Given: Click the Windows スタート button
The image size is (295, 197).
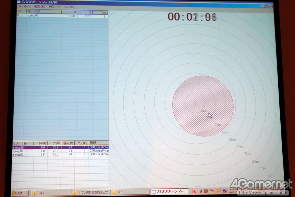Looking at the screenshot, I should click(20, 193).
